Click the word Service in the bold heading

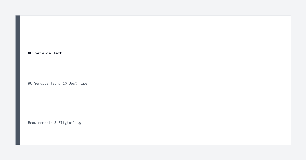[43, 53]
